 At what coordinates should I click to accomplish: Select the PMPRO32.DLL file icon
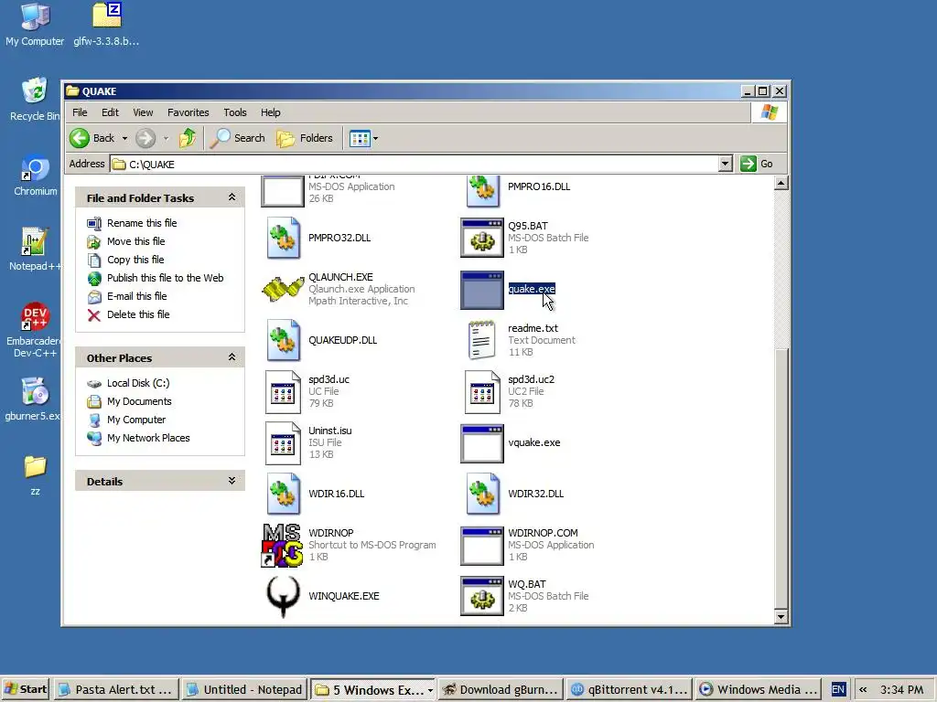284,238
